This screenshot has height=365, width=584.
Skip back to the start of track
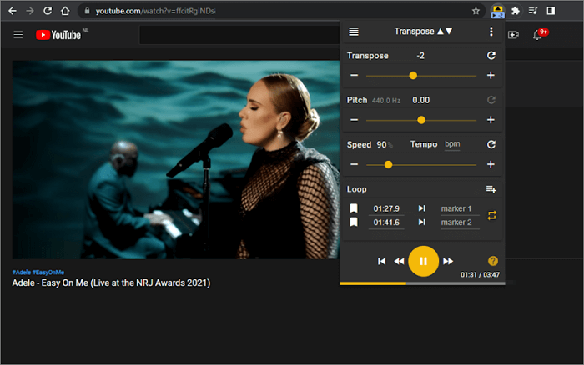382,262
